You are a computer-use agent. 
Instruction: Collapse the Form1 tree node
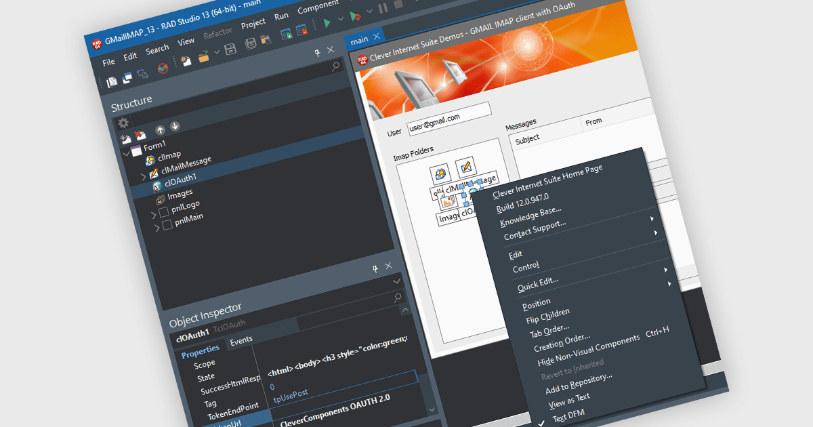tap(126, 153)
